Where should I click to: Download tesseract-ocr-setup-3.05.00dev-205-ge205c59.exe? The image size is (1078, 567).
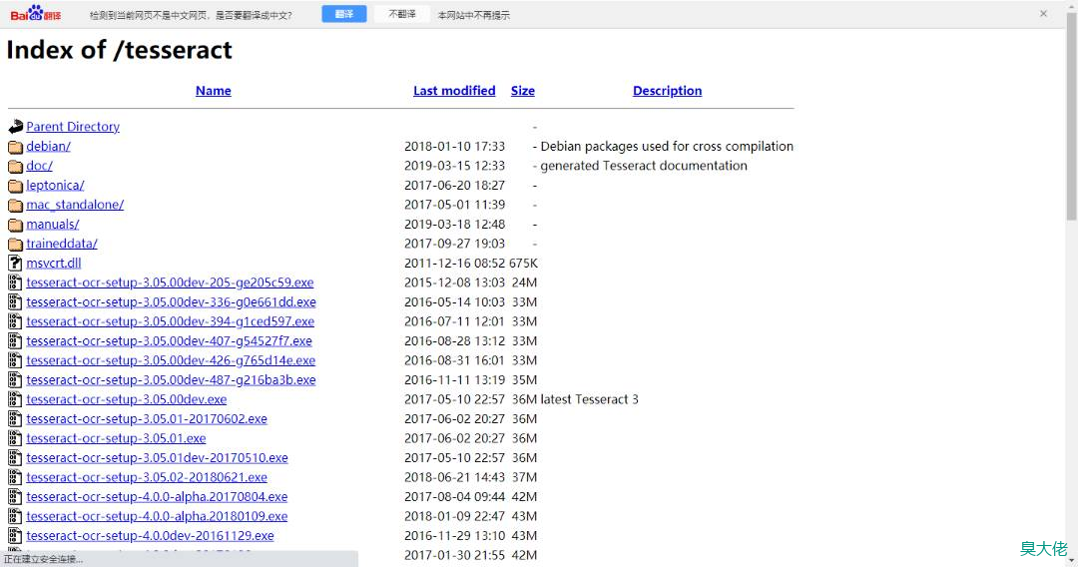point(170,283)
